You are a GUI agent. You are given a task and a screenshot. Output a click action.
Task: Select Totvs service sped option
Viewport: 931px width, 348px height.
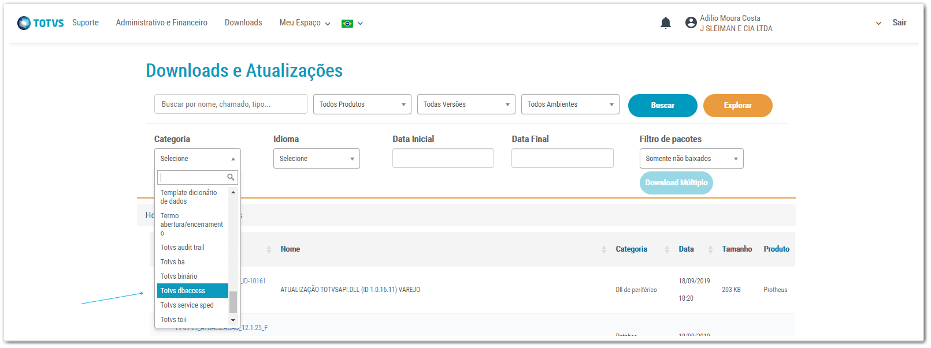(x=193, y=305)
